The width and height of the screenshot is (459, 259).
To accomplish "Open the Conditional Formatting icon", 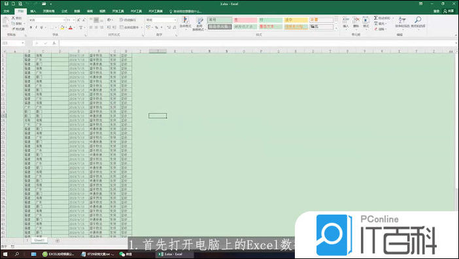I will tap(185, 23).
